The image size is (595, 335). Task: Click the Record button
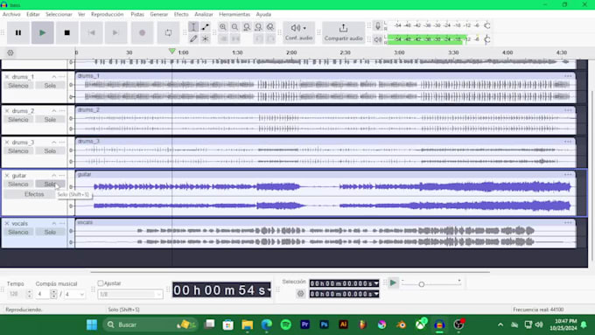[x=142, y=32]
